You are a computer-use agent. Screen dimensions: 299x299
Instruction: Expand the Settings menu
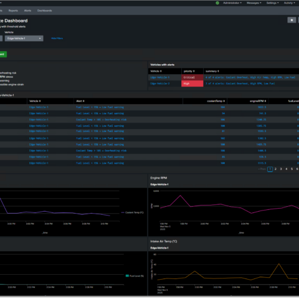point(272,3)
